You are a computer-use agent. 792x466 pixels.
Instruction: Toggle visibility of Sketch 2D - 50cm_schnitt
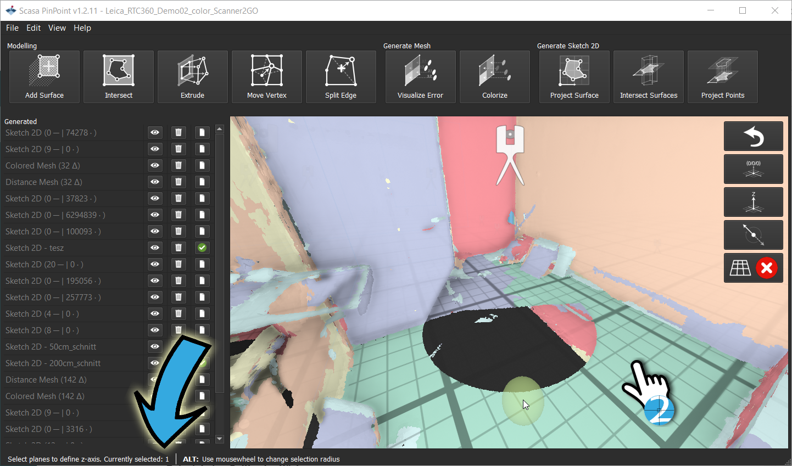point(155,346)
